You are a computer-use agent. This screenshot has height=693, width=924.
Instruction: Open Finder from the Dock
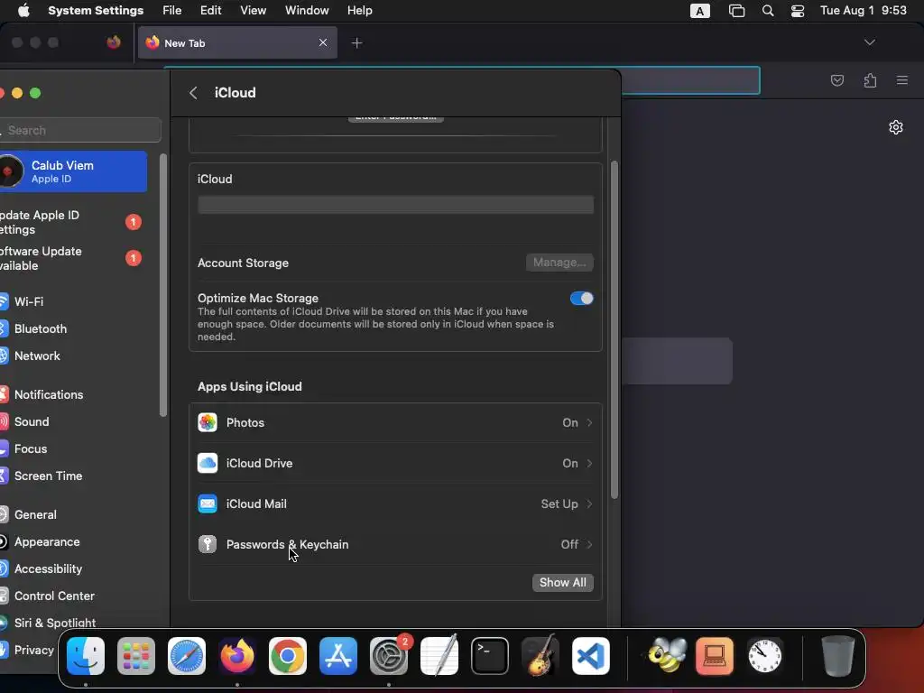point(86,656)
